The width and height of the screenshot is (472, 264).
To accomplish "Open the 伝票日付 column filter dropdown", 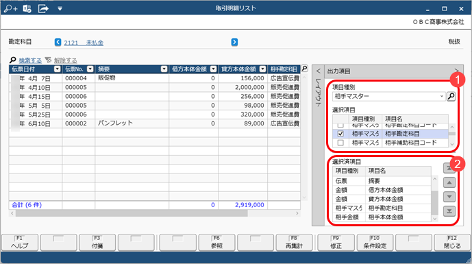I will point(57,69).
